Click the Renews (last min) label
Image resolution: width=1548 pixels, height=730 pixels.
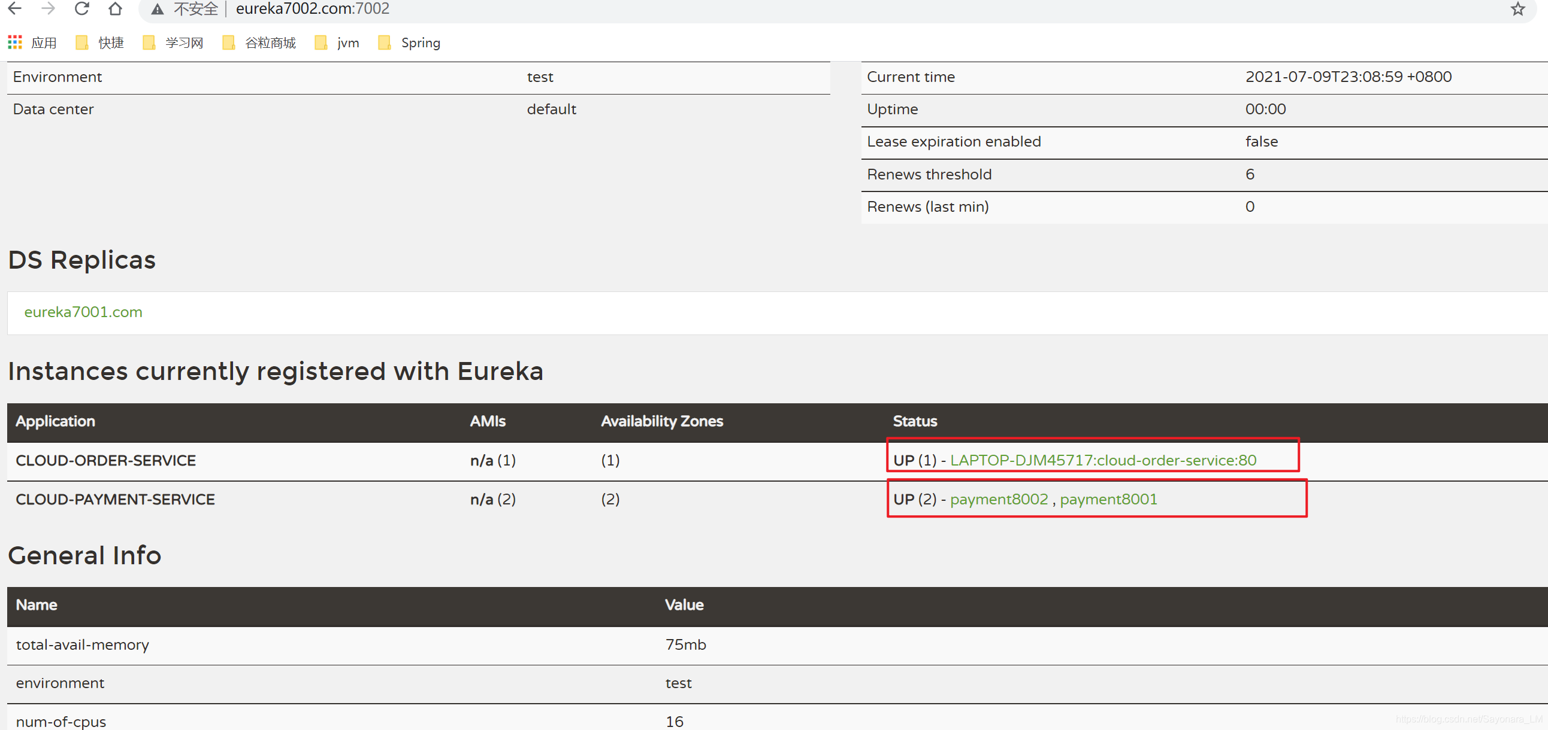pos(927,207)
